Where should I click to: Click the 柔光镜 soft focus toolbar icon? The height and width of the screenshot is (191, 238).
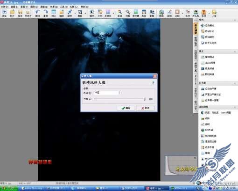coord(136,13)
